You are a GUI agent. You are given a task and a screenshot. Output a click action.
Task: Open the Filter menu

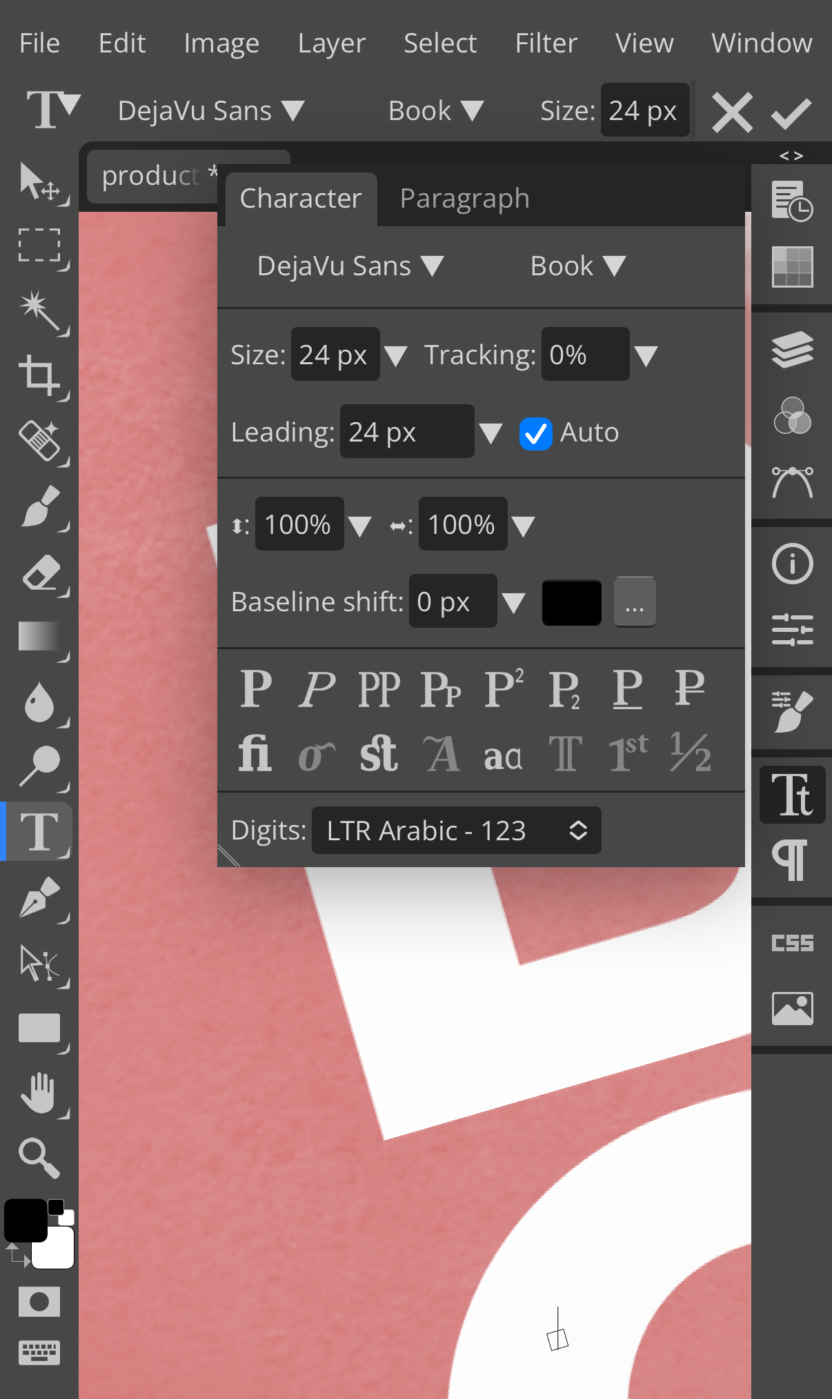coord(546,43)
